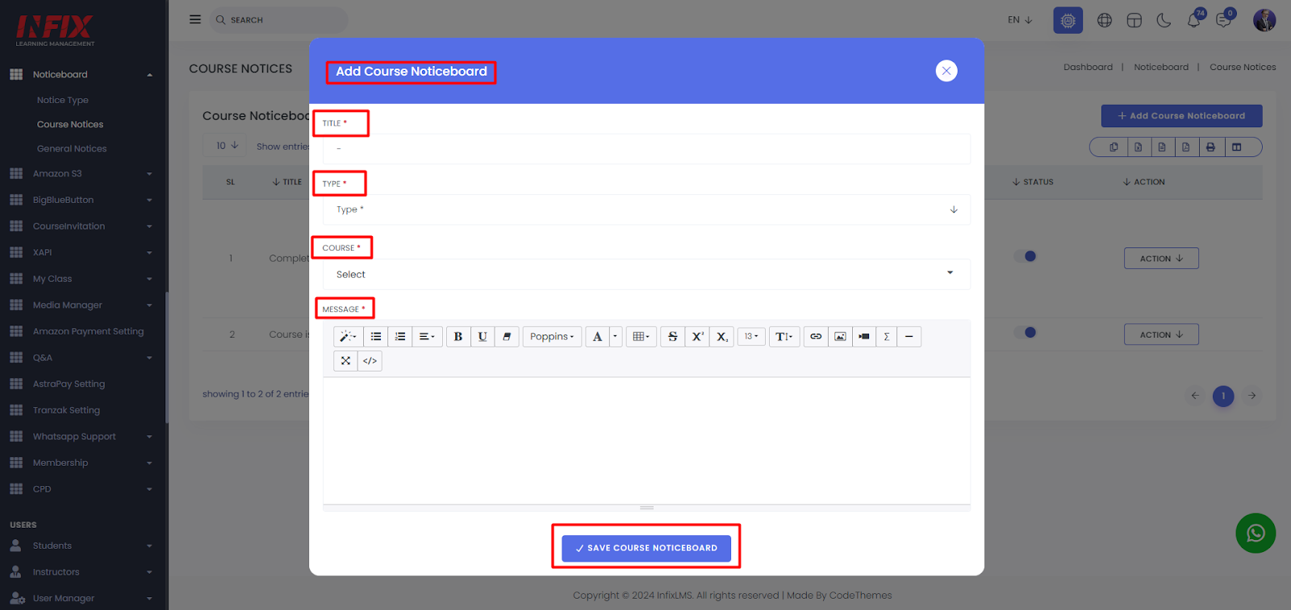Open WhatsApp chat floating button

1255,533
